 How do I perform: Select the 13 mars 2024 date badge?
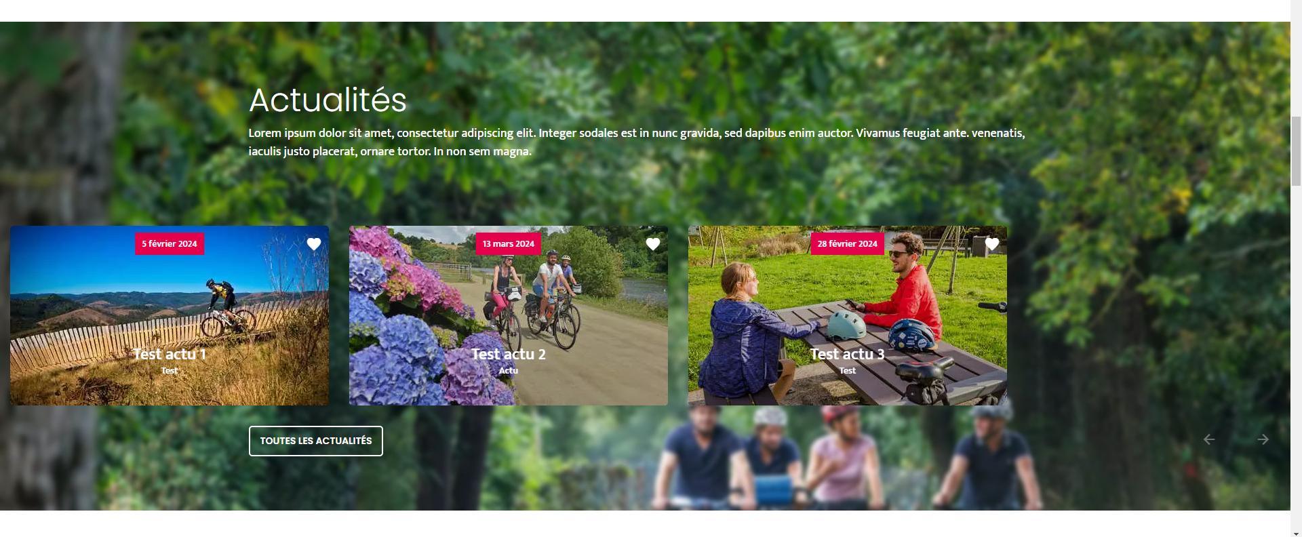pos(509,243)
